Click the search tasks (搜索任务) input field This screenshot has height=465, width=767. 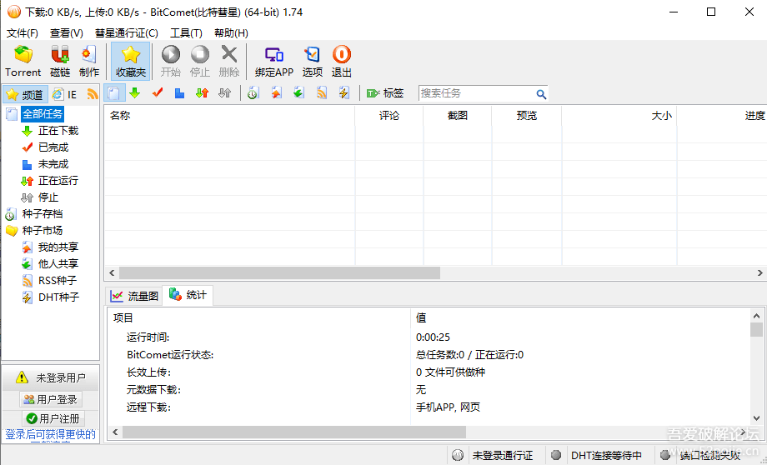[477, 93]
